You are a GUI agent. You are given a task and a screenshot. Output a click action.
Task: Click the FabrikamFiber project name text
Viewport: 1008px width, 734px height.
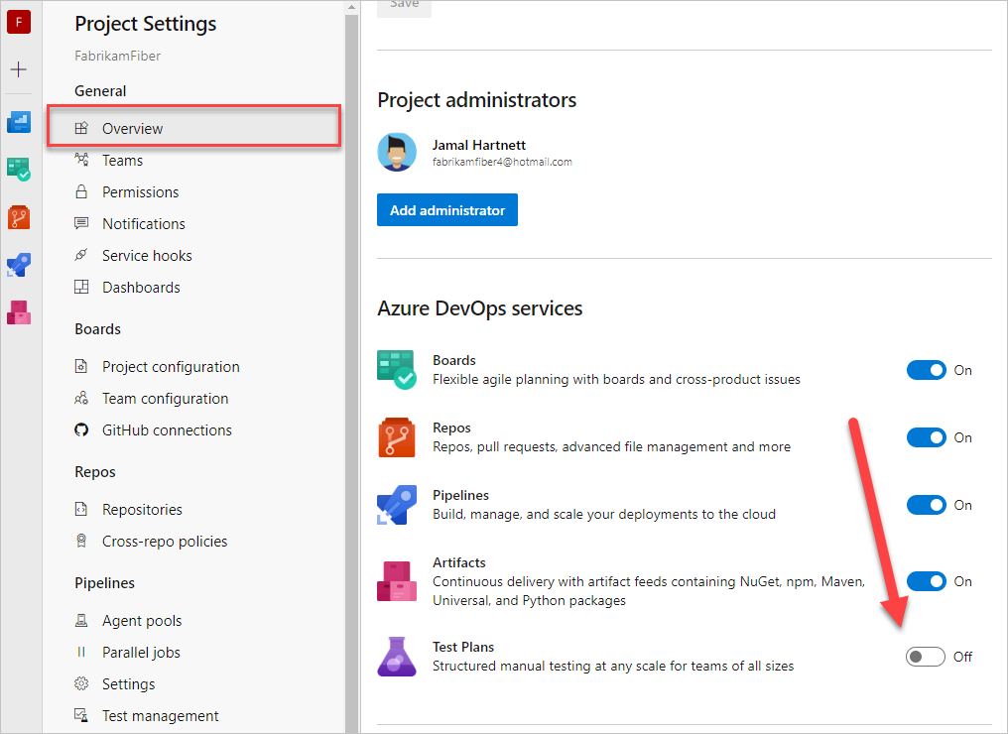tap(118, 56)
